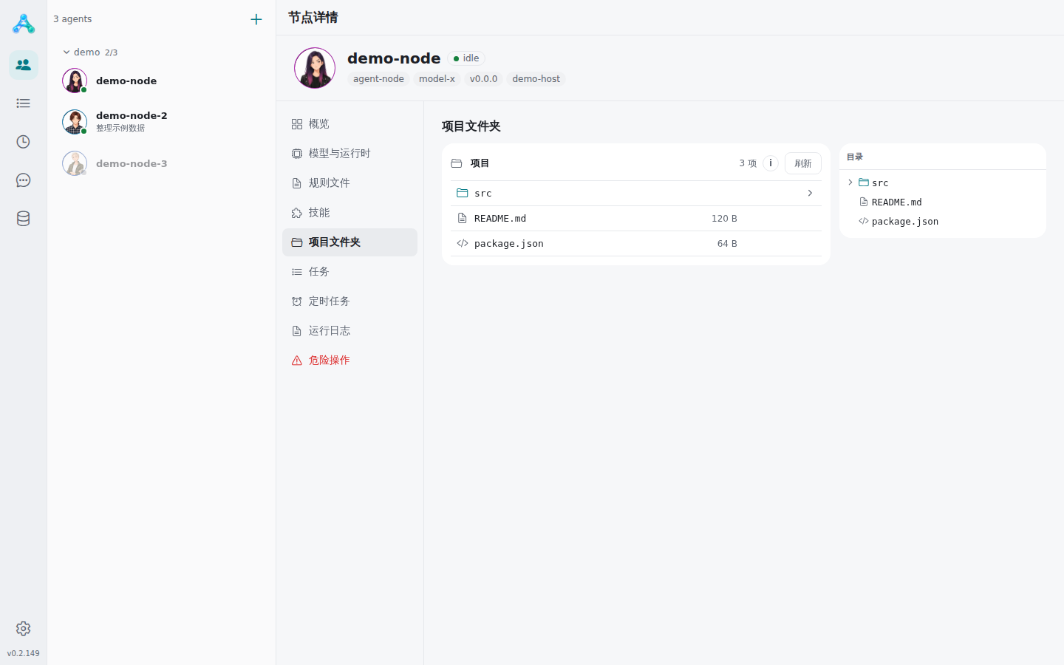The width and height of the screenshot is (1064, 665).
Task: Click the agent-node tag
Action: coord(378,79)
